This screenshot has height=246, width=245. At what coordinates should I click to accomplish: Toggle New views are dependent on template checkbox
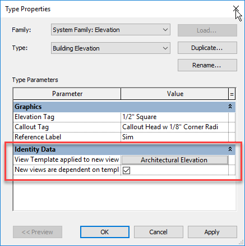pyautogui.click(x=127, y=170)
